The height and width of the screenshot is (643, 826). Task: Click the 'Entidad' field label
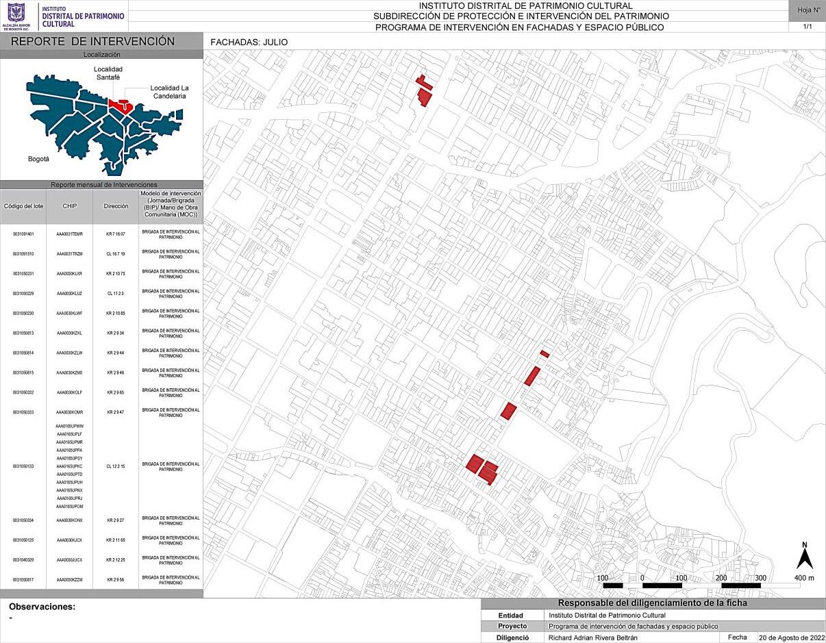(x=510, y=616)
